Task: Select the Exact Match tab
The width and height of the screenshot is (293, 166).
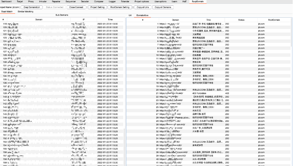Action: point(7,11)
